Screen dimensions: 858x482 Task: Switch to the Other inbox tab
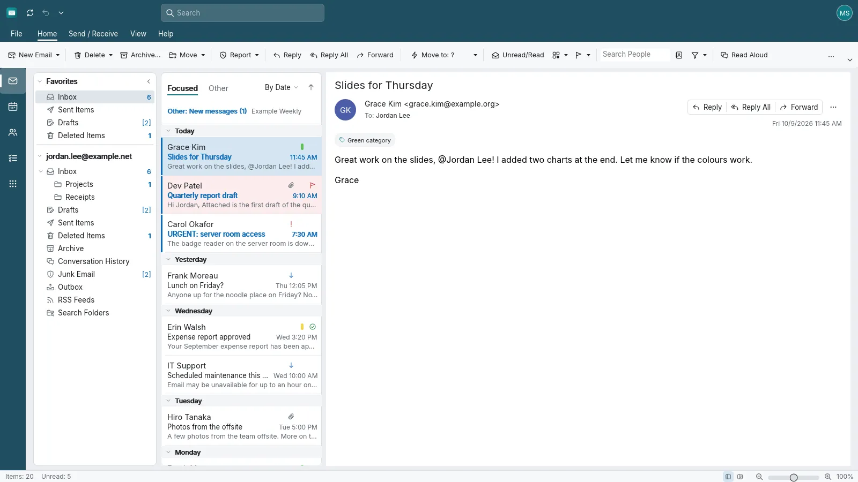pyautogui.click(x=218, y=88)
